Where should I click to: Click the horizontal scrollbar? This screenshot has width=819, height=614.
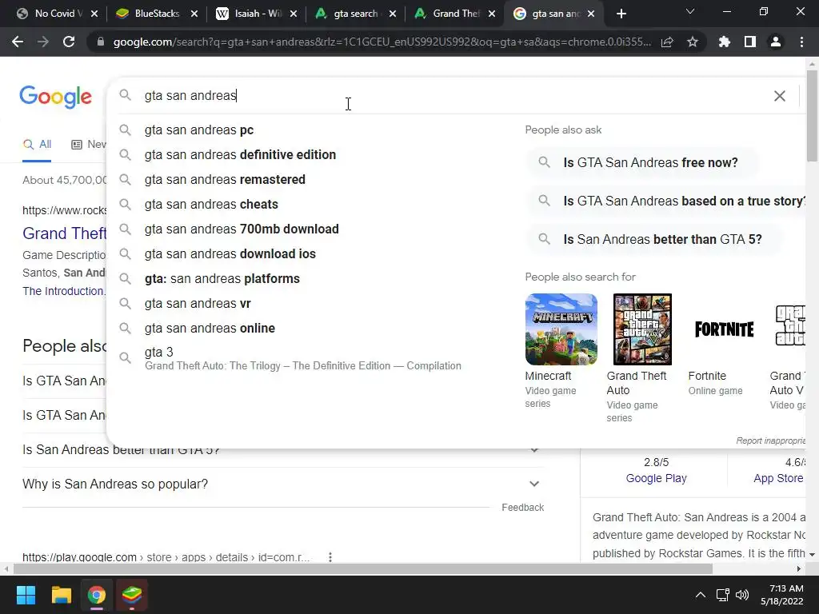pyautogui.click(x=363, y=568)
